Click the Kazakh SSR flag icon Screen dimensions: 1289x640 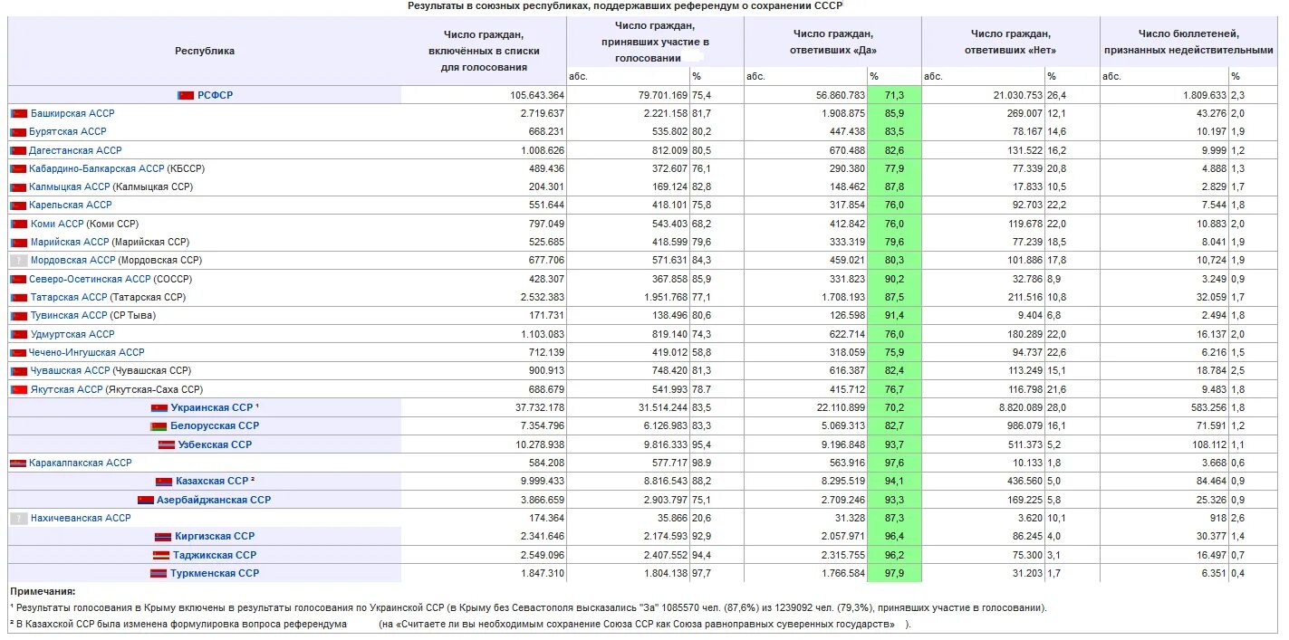pyautogui.click(x=164, y=482)
